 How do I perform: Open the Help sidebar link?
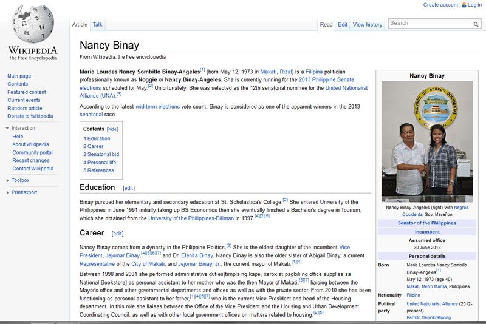point(18,137)
